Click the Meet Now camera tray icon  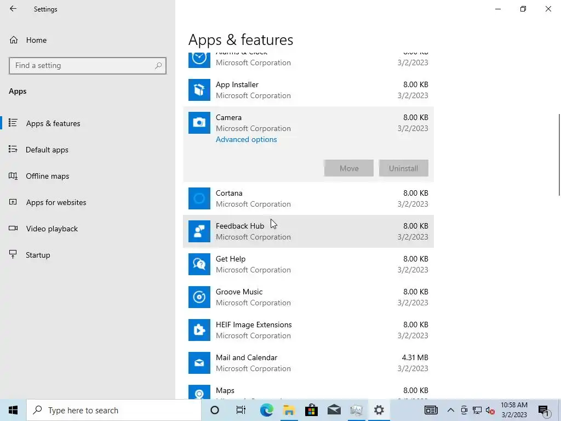[x=464, y=410]
